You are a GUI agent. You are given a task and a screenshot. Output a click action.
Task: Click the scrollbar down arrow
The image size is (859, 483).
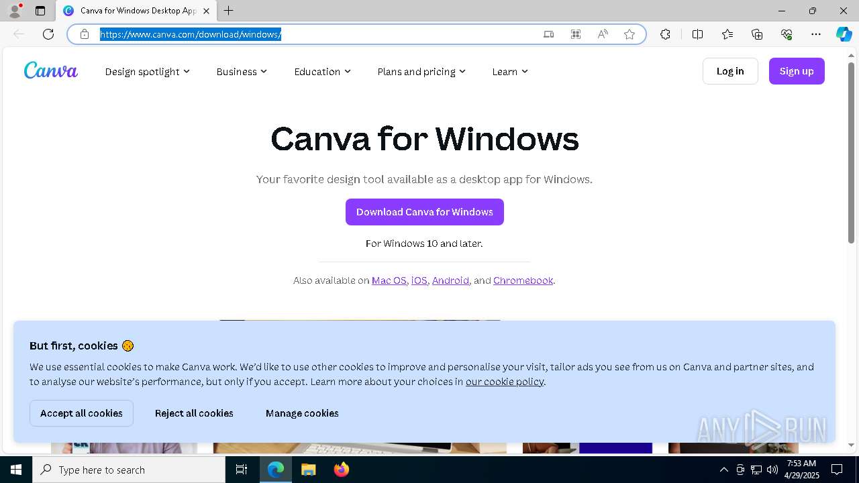pos(851,445)
